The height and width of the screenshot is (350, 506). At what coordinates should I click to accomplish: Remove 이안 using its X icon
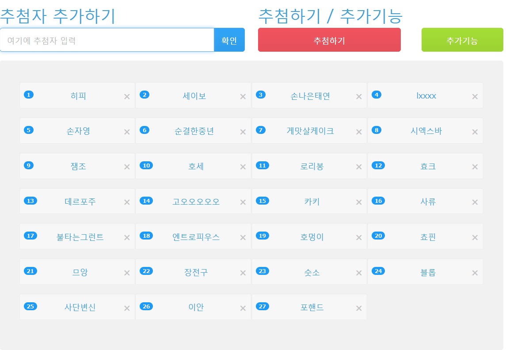(x=243, y=308)
